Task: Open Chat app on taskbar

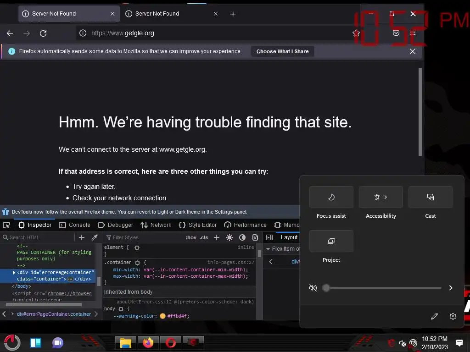Action: (58, 343)
